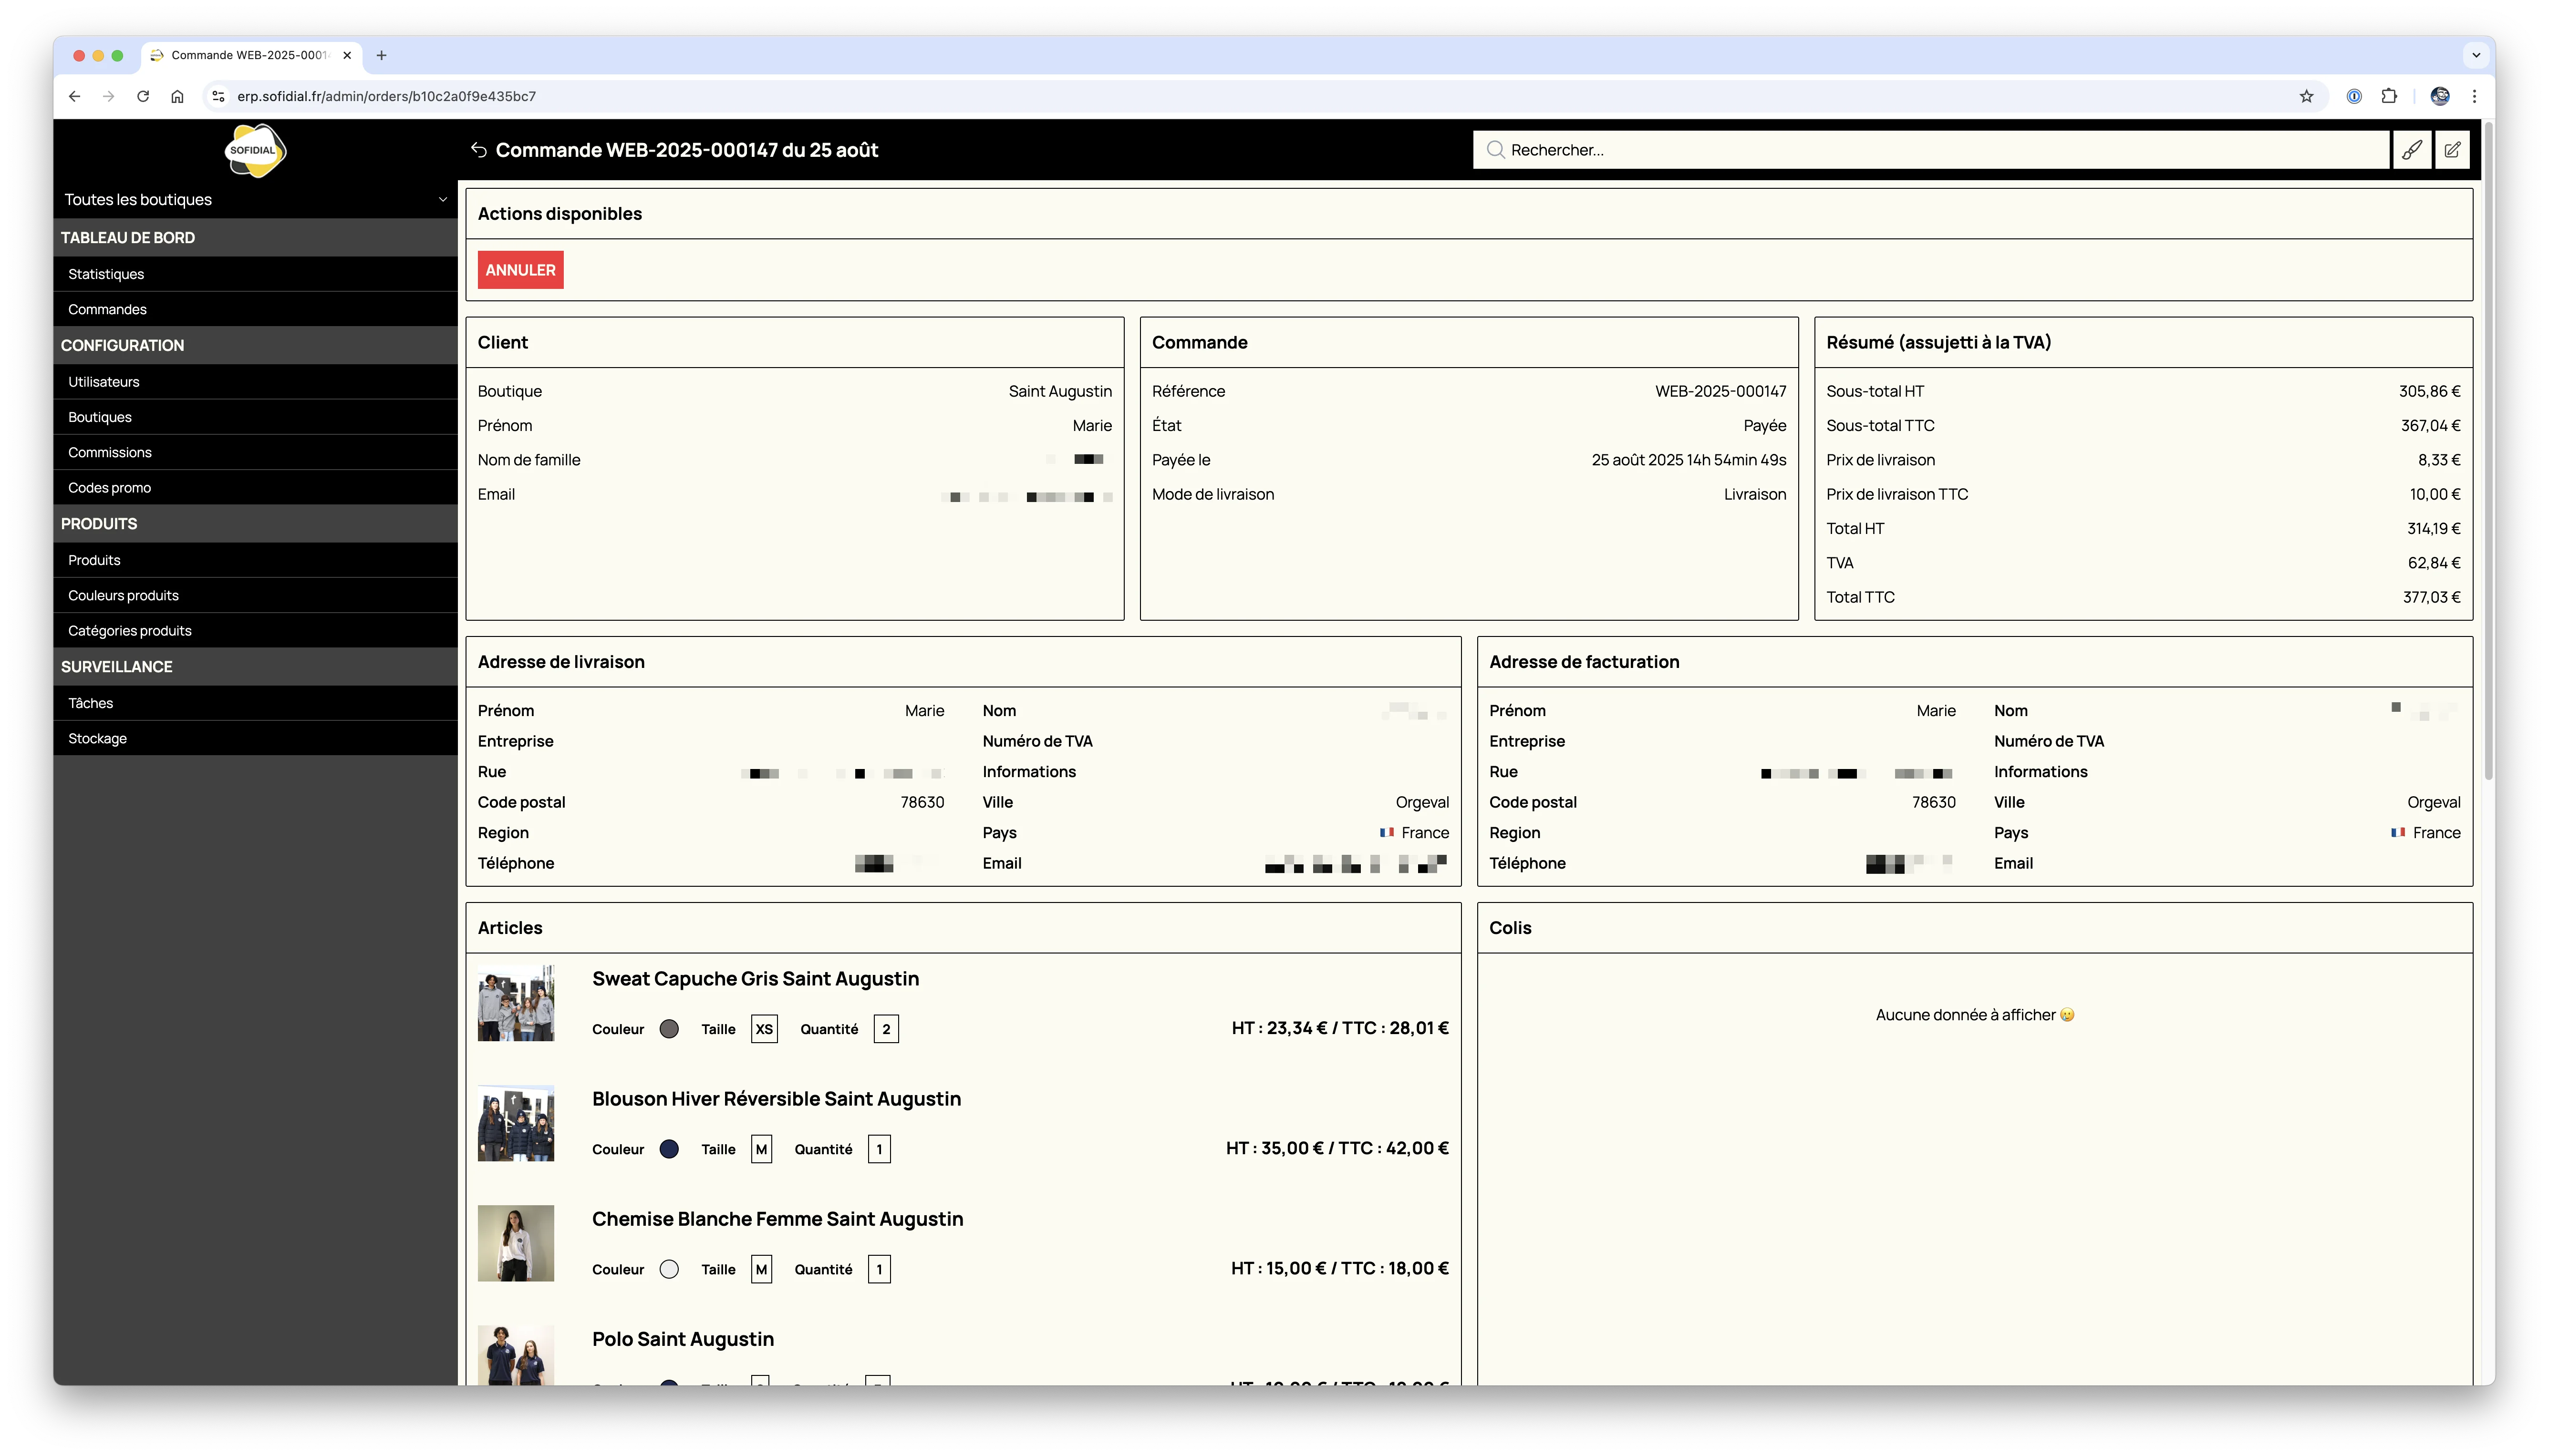
Task: Click the red ANNULER button
Action: click(520, 270)
